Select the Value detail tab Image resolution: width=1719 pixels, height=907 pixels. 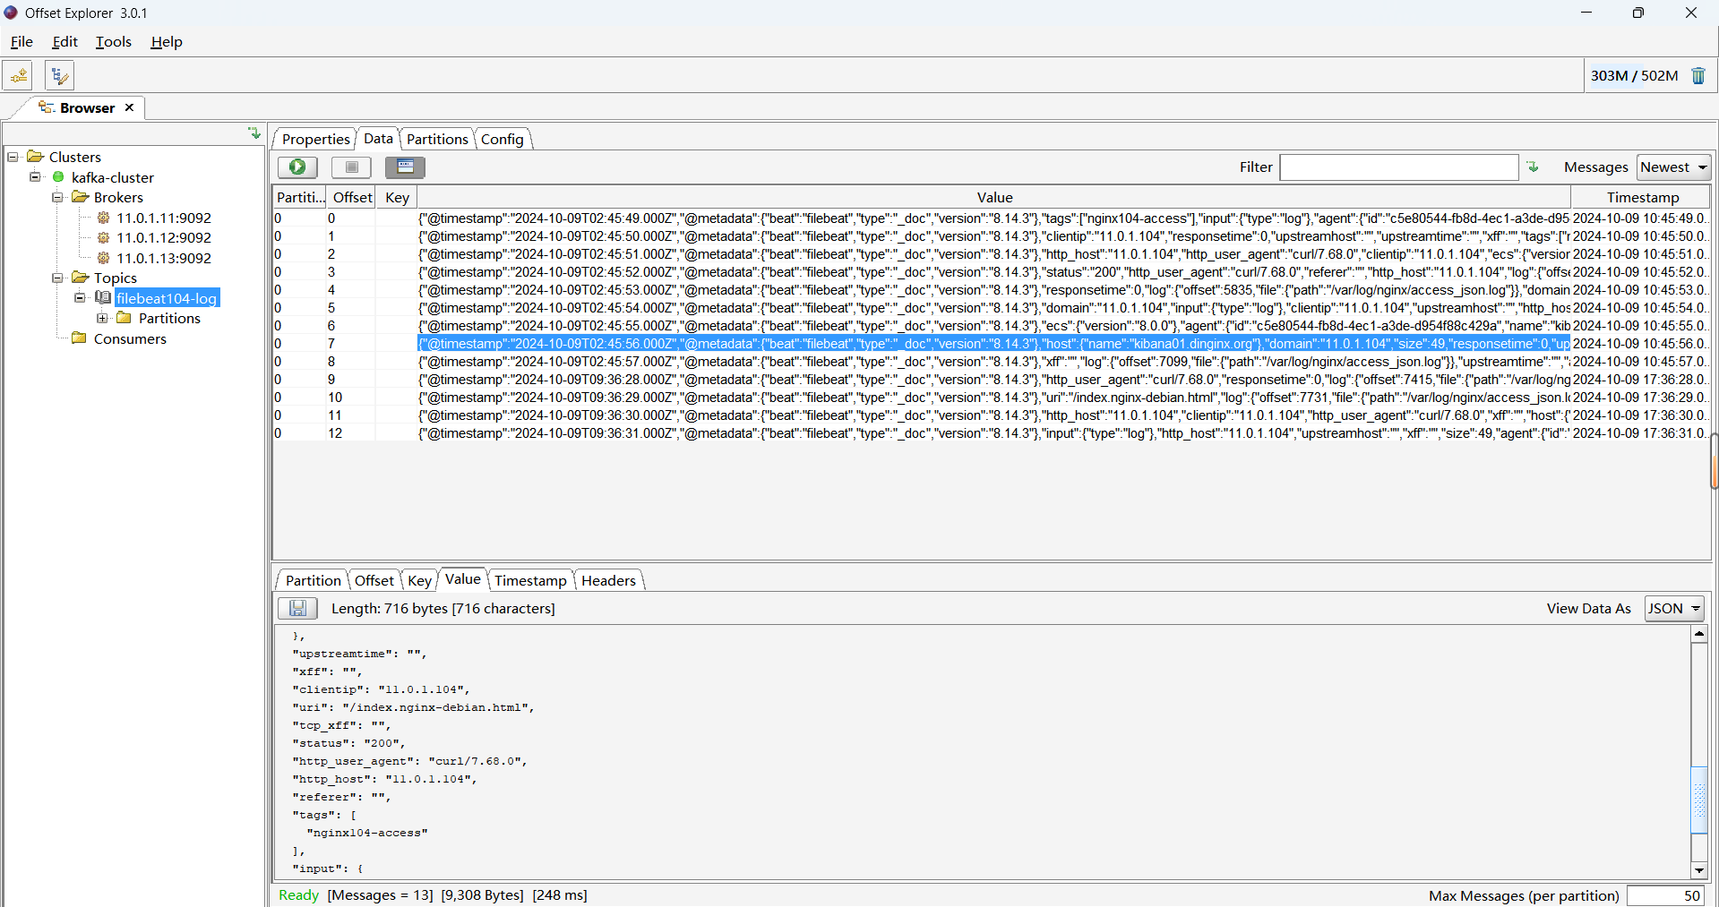462,579
